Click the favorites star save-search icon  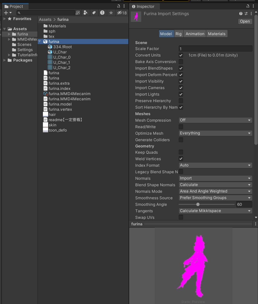(x=111, y=13)
